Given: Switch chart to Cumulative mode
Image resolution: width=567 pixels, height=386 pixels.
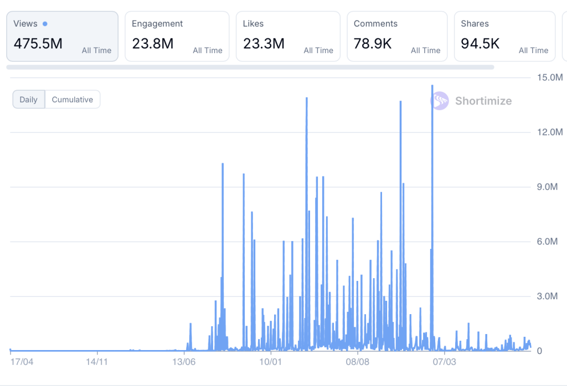Looking at the screenshot, I should tap(73, 100).
